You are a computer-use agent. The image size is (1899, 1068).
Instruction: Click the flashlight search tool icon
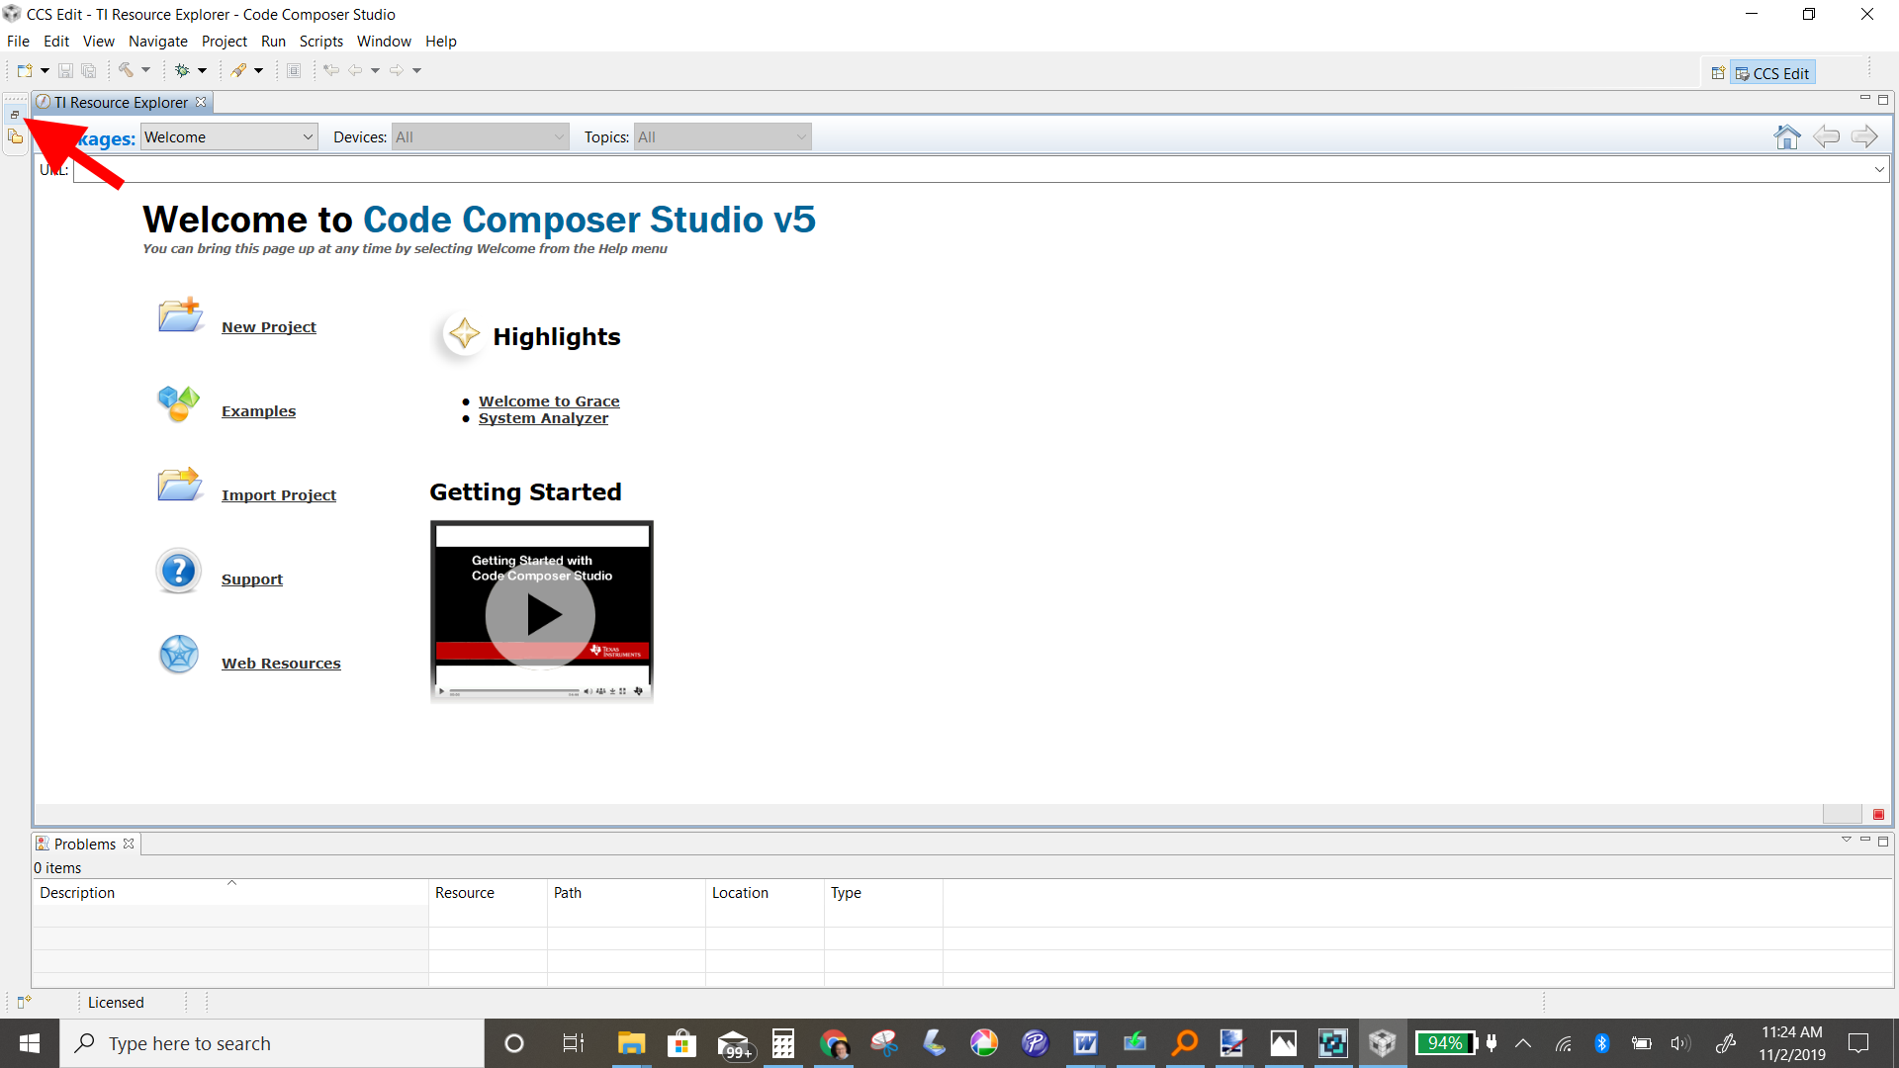[x=238, y=70]
